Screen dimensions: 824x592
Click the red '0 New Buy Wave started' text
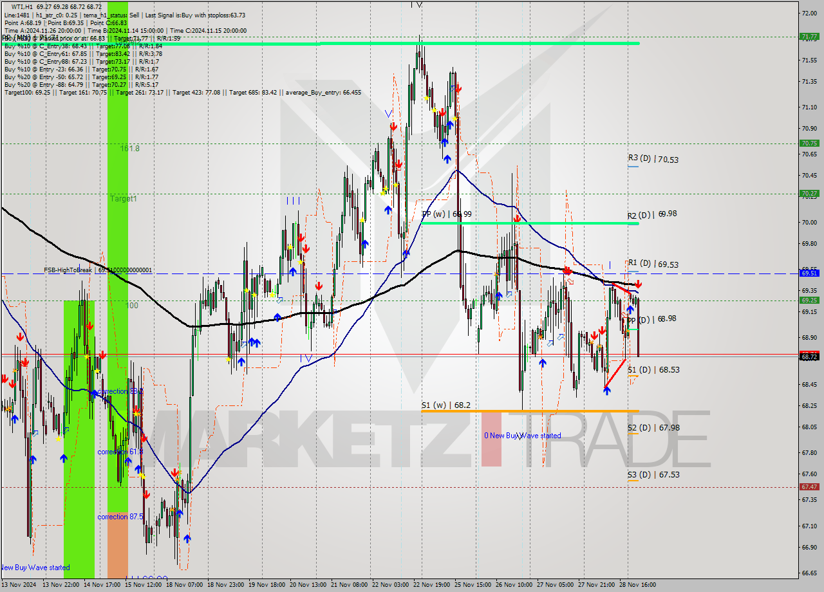tap(522, 436)
